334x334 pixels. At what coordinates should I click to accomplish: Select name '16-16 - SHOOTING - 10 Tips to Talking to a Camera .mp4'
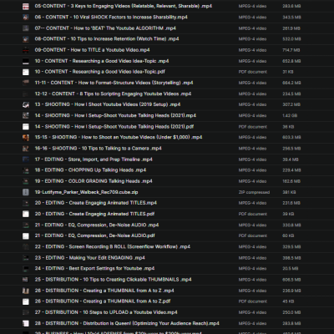point(99,149)
